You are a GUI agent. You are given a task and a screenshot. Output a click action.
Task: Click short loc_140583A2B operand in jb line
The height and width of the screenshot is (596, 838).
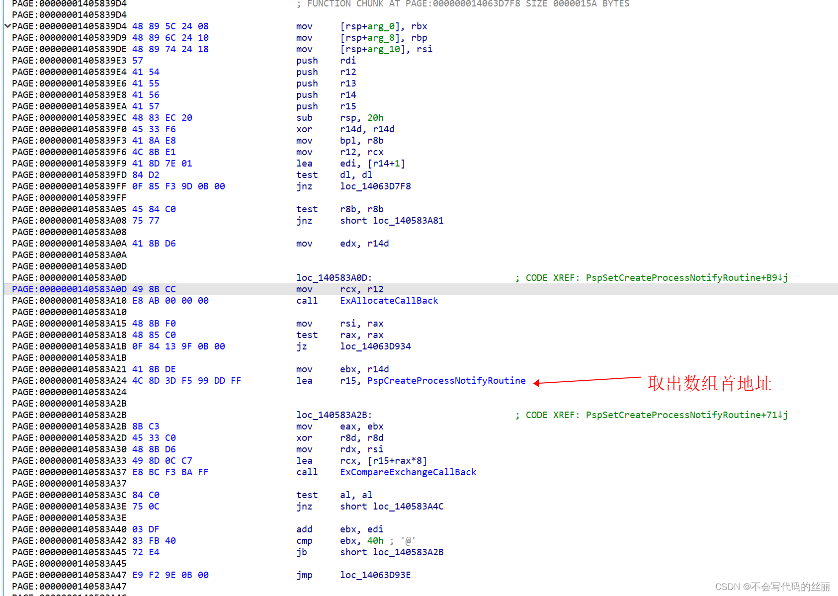tap(392, 552)
